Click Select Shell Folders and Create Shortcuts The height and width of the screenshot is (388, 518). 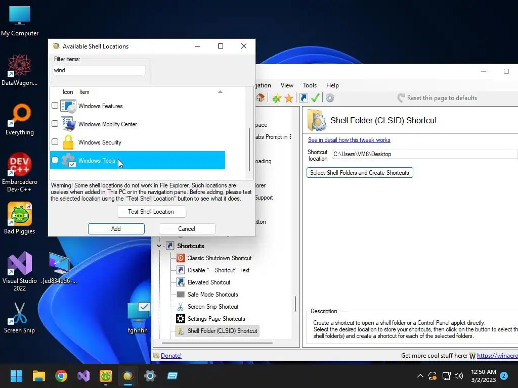[360, 173]
